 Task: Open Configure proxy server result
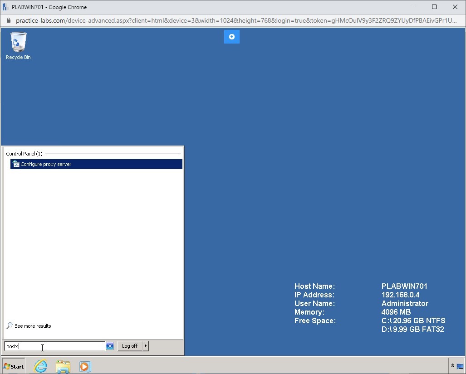tap(96, 164)
